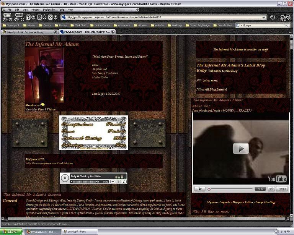Click the 'Myspace Layouts' link
Image resolution: width=294 pixels, height=235 pixels.
[219, 202]
